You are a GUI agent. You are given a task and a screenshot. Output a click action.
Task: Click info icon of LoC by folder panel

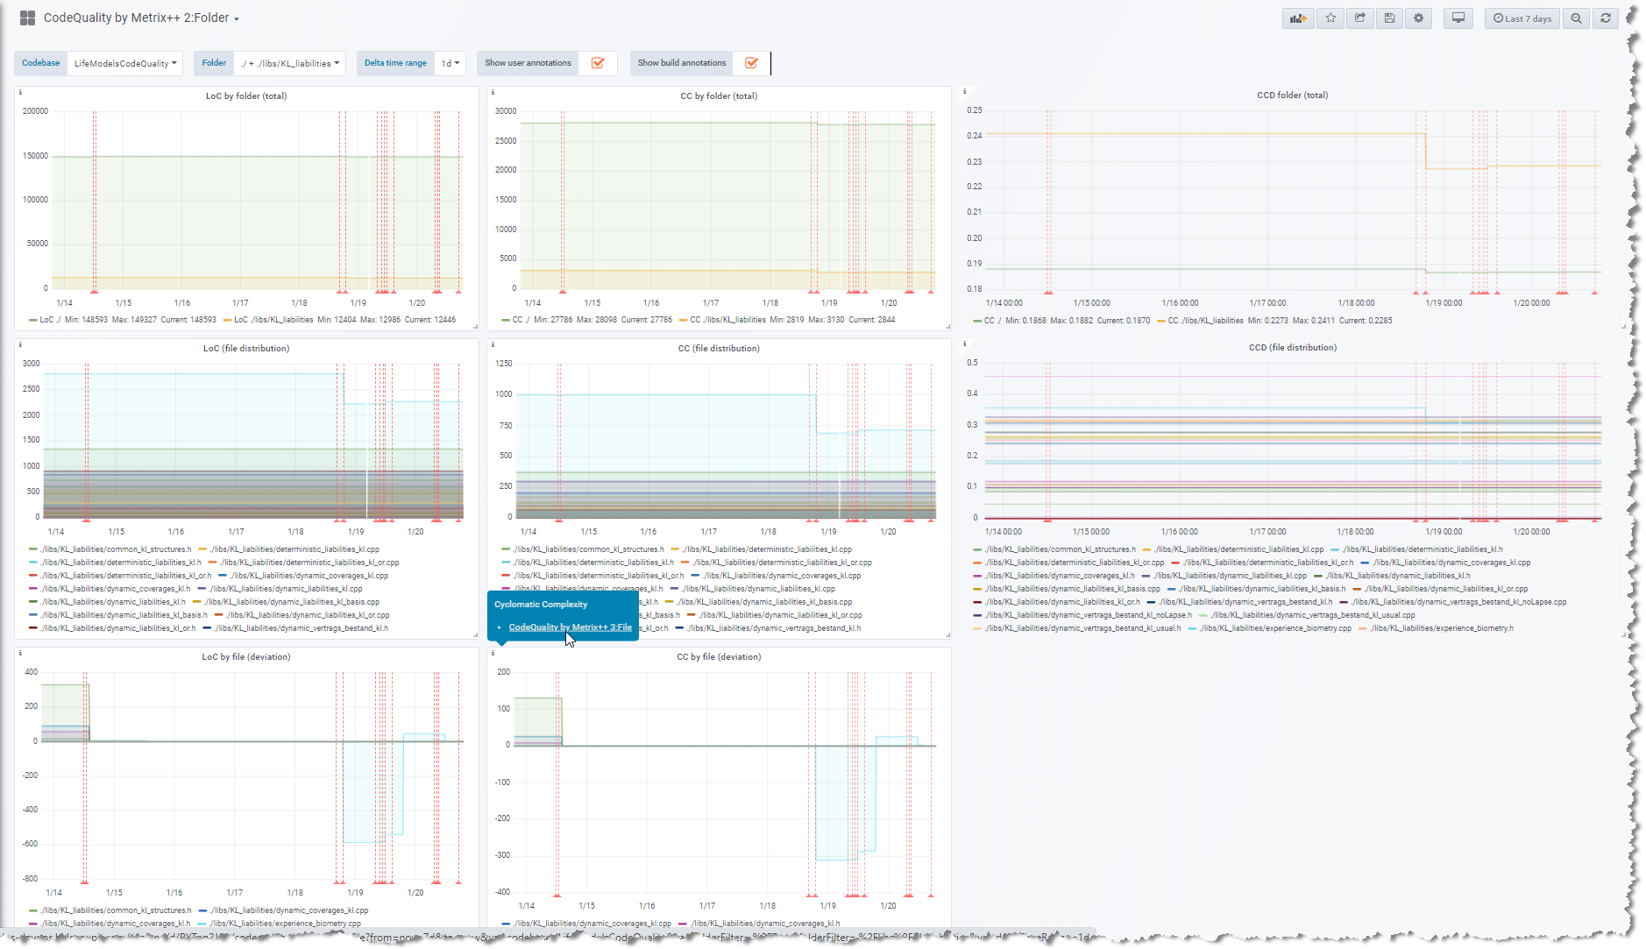click(20, 92)
